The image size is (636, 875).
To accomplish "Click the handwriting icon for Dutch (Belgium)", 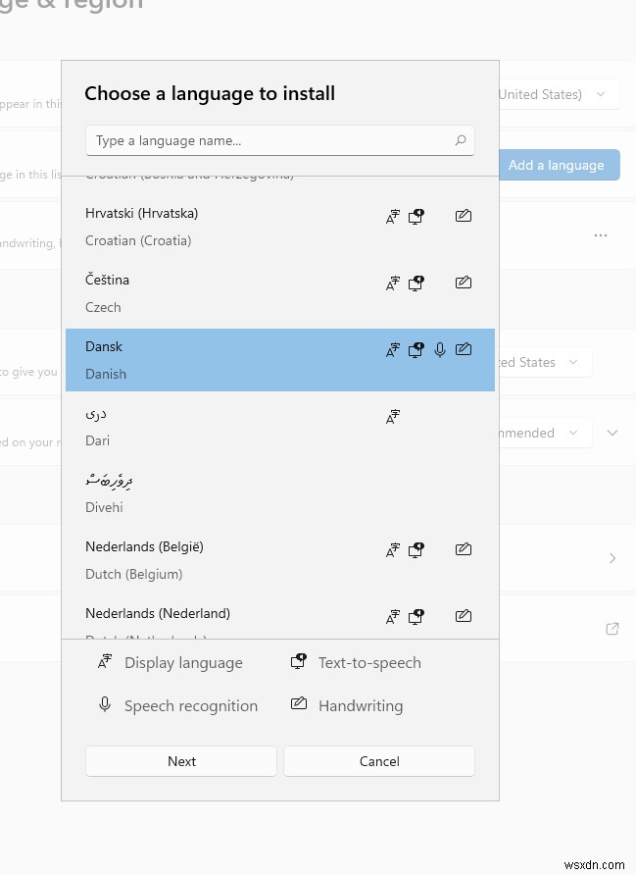I will [464, 549].
